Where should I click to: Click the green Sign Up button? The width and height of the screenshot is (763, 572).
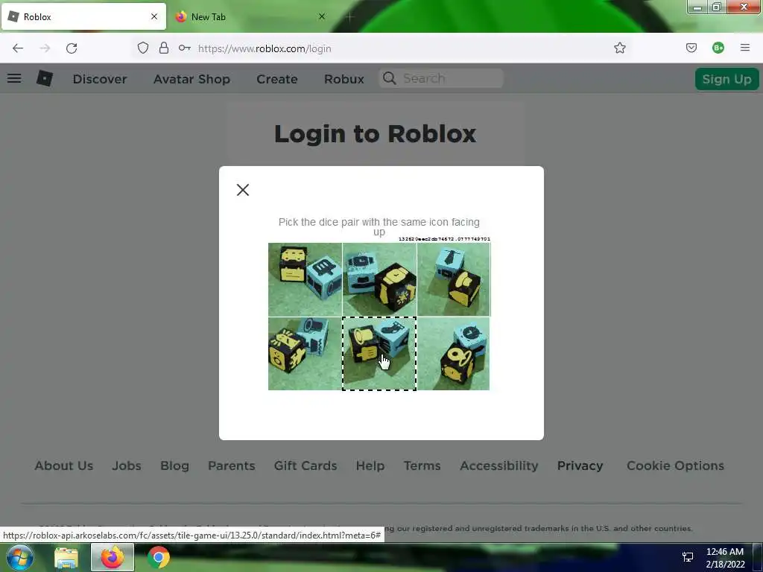pos(727,79)
